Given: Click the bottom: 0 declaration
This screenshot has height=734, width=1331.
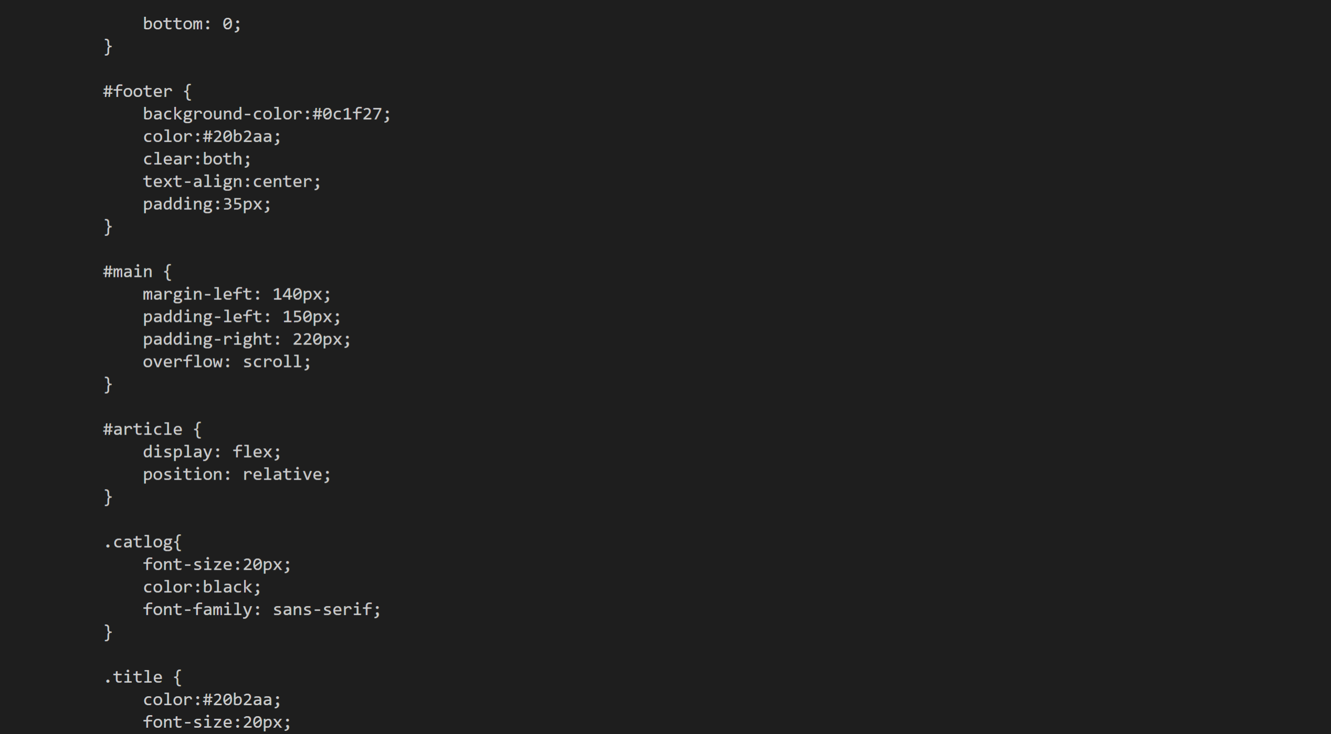Looking at the screenshot, I should [x=192, y=24].
